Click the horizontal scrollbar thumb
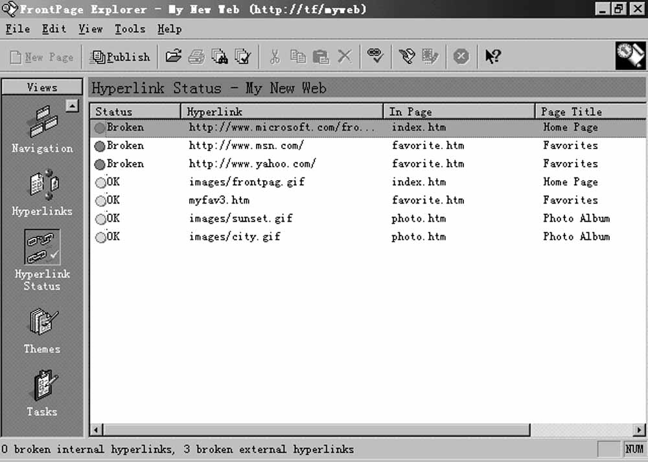 [x=317, y=430]
